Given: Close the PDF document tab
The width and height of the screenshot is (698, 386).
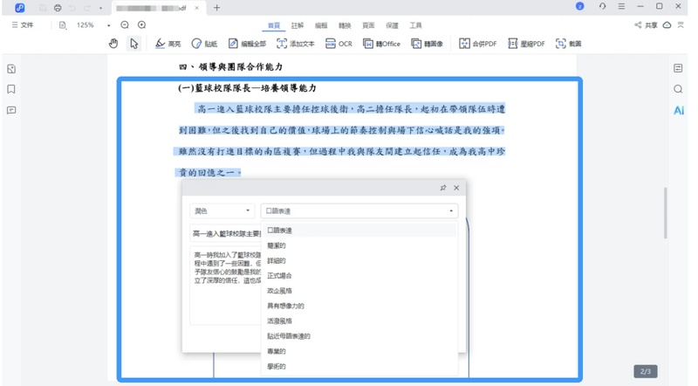Looking at the screenshot, I should tap(197, 8).
